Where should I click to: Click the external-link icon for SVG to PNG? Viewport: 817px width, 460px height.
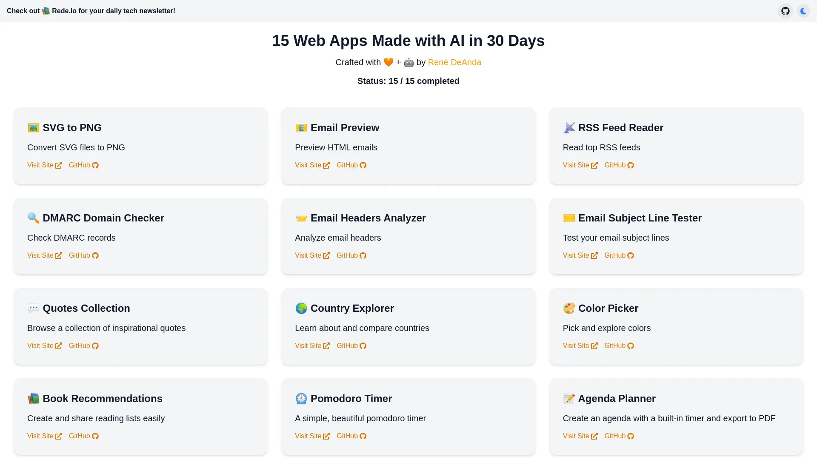[x=59, y=165]
